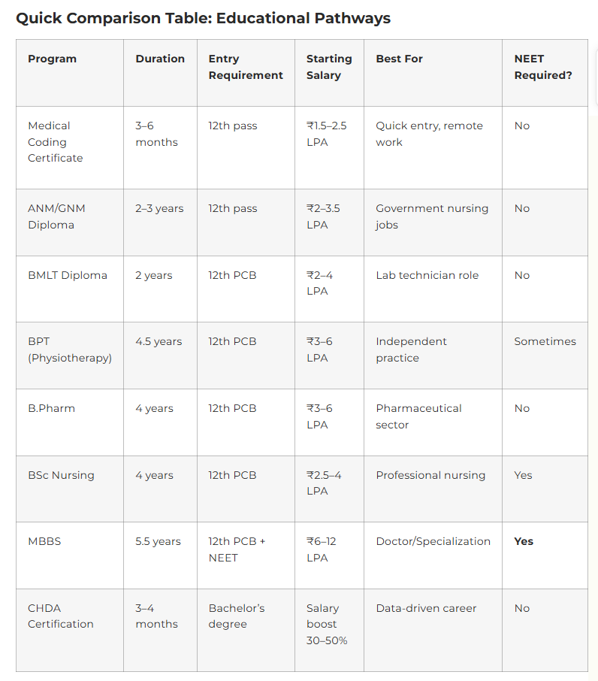This screenshot has width=598, height=681.
Task: Click the 'Doctor/Specialization' cell
Action: click(433, 541)
